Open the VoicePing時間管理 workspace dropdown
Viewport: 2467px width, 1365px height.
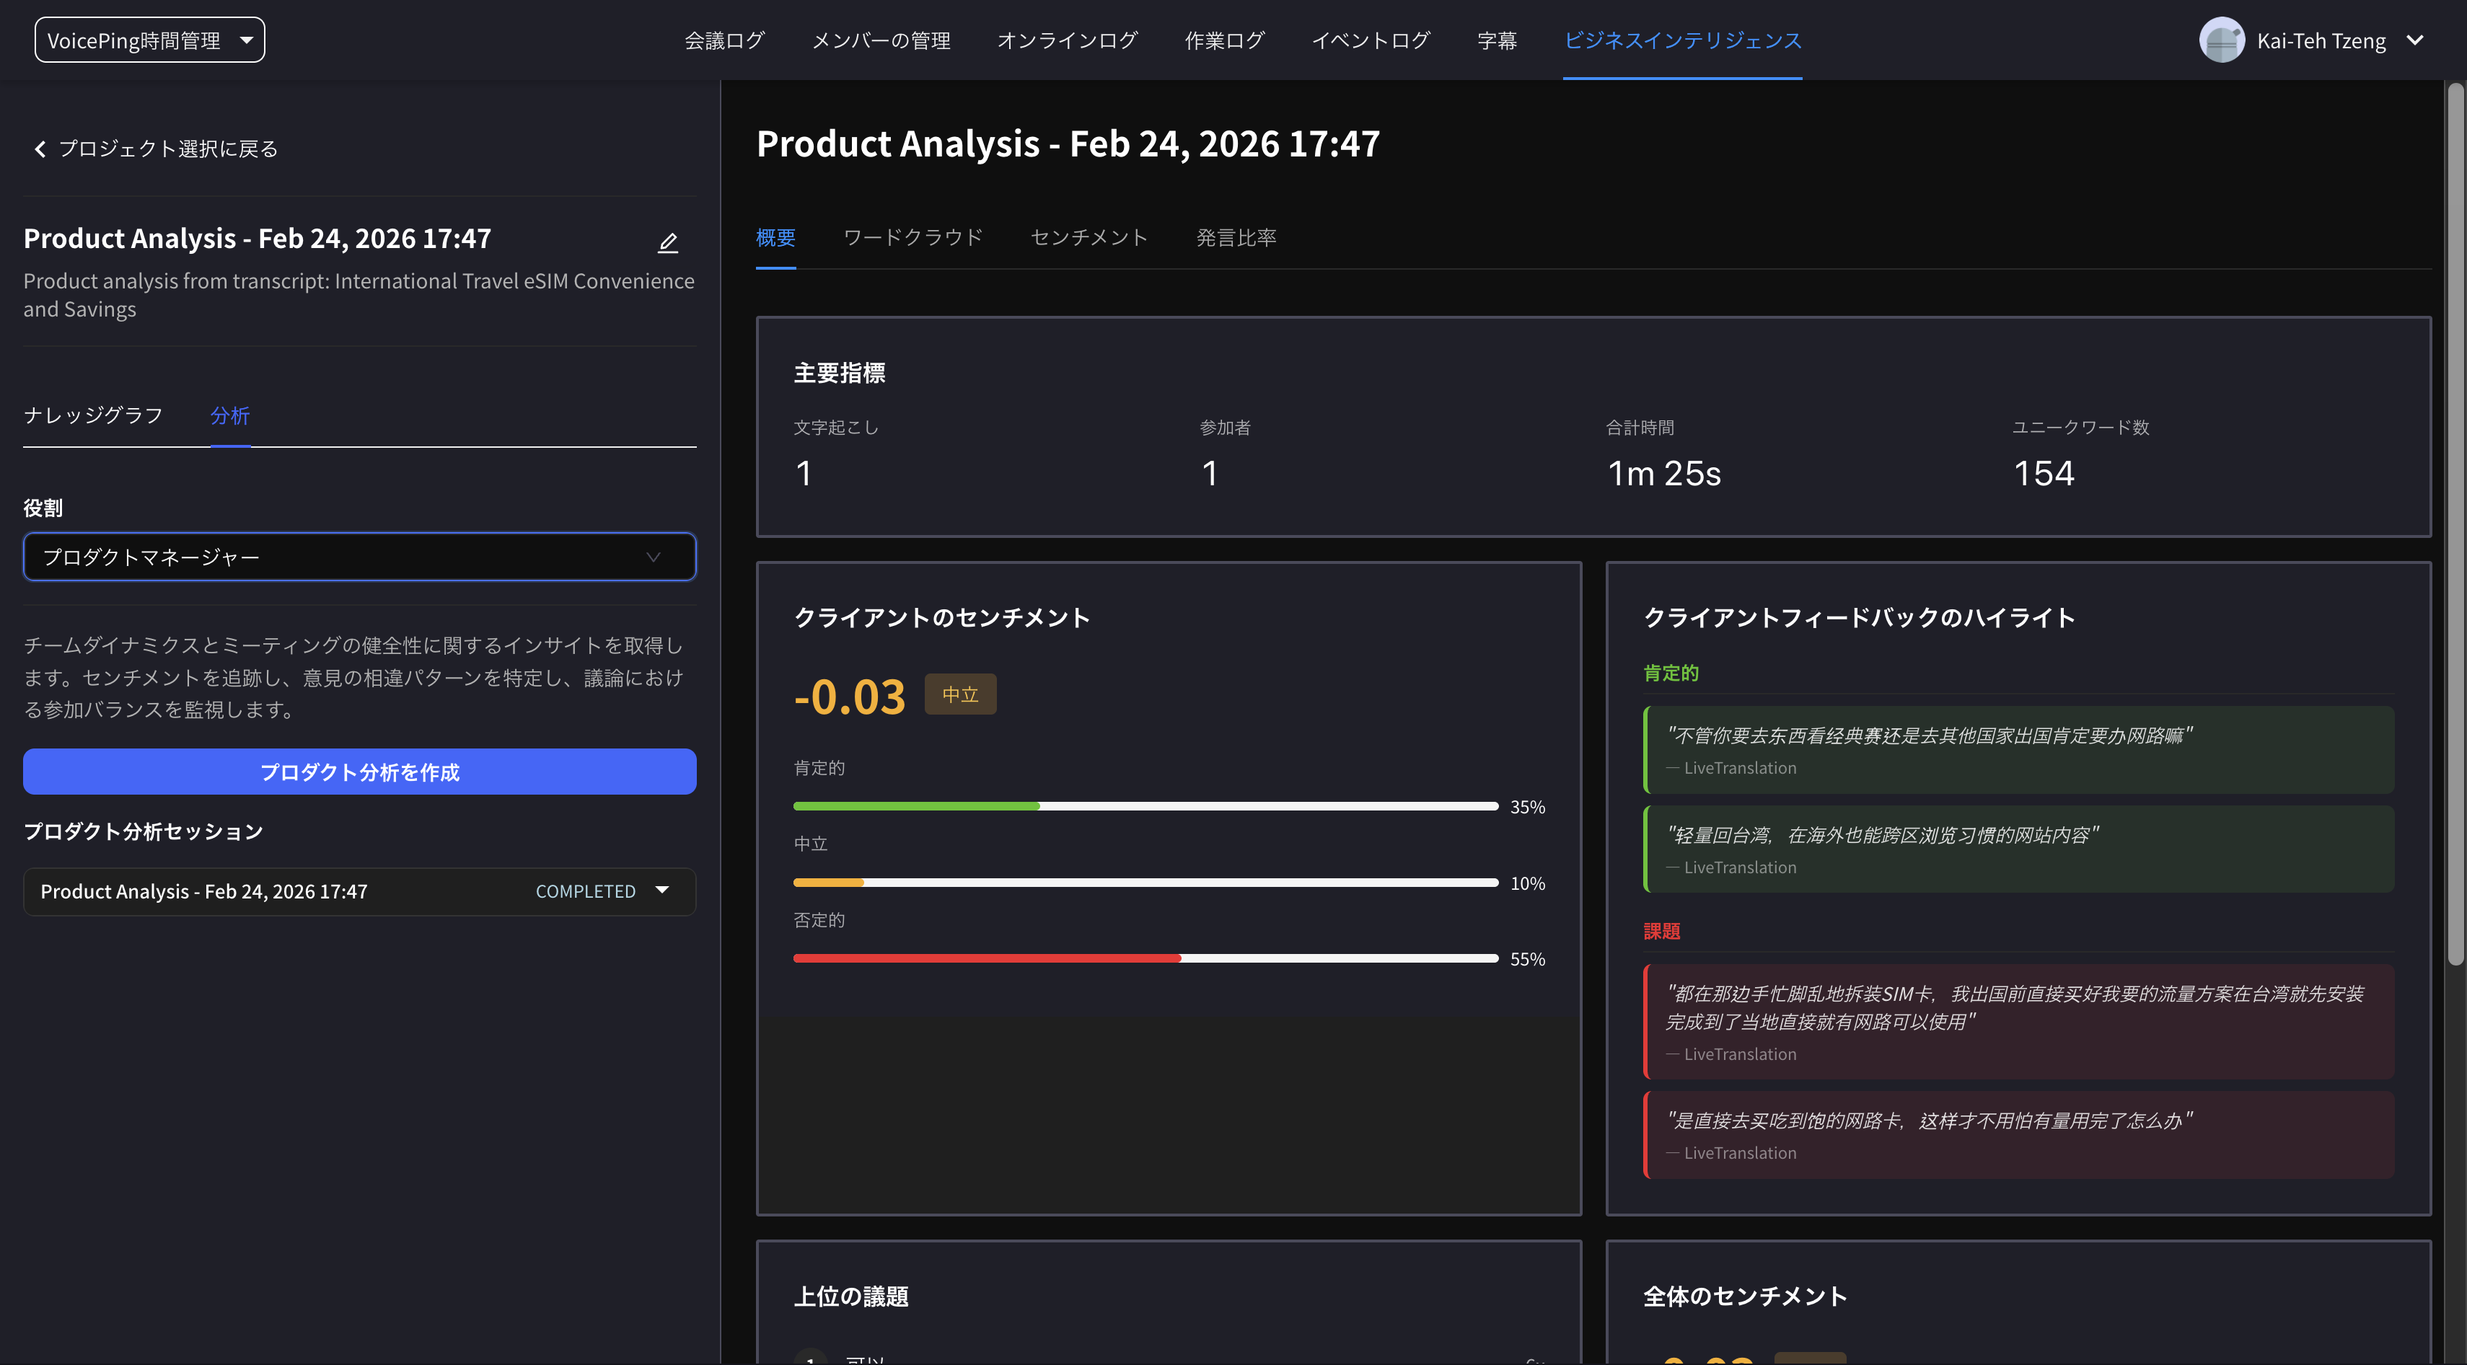point(149,39)
